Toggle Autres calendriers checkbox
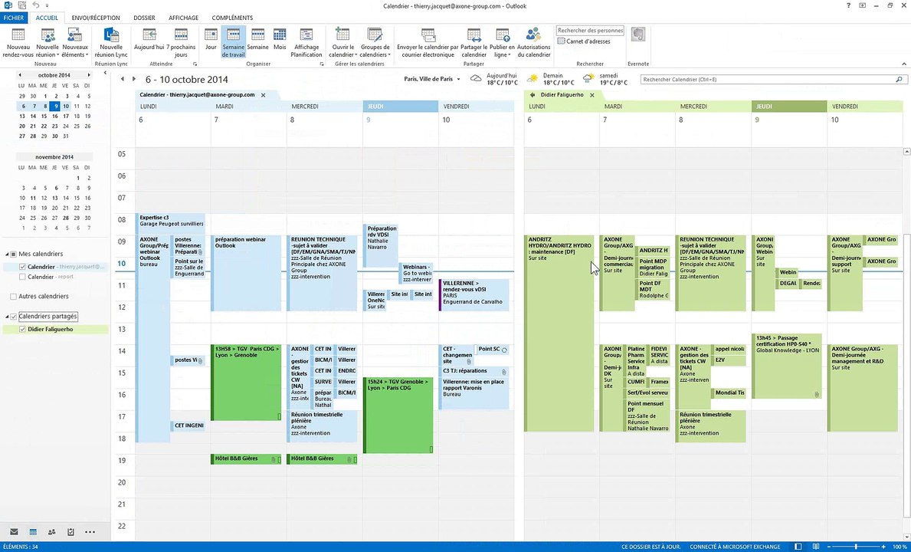 13,297
